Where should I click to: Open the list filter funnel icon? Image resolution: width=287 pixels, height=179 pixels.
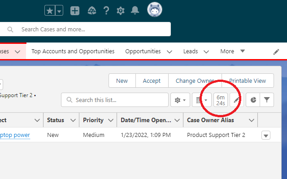click(267, 100)
